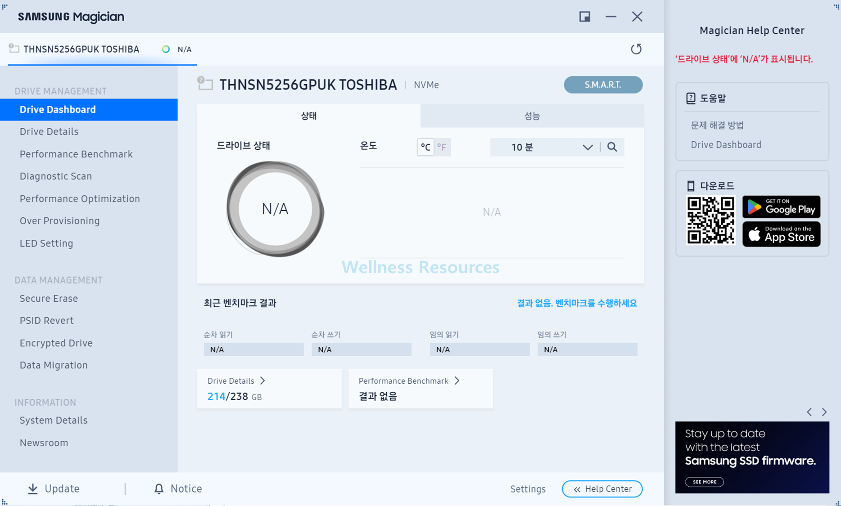Open the Drive Dashboard help link

pos(726,145)
